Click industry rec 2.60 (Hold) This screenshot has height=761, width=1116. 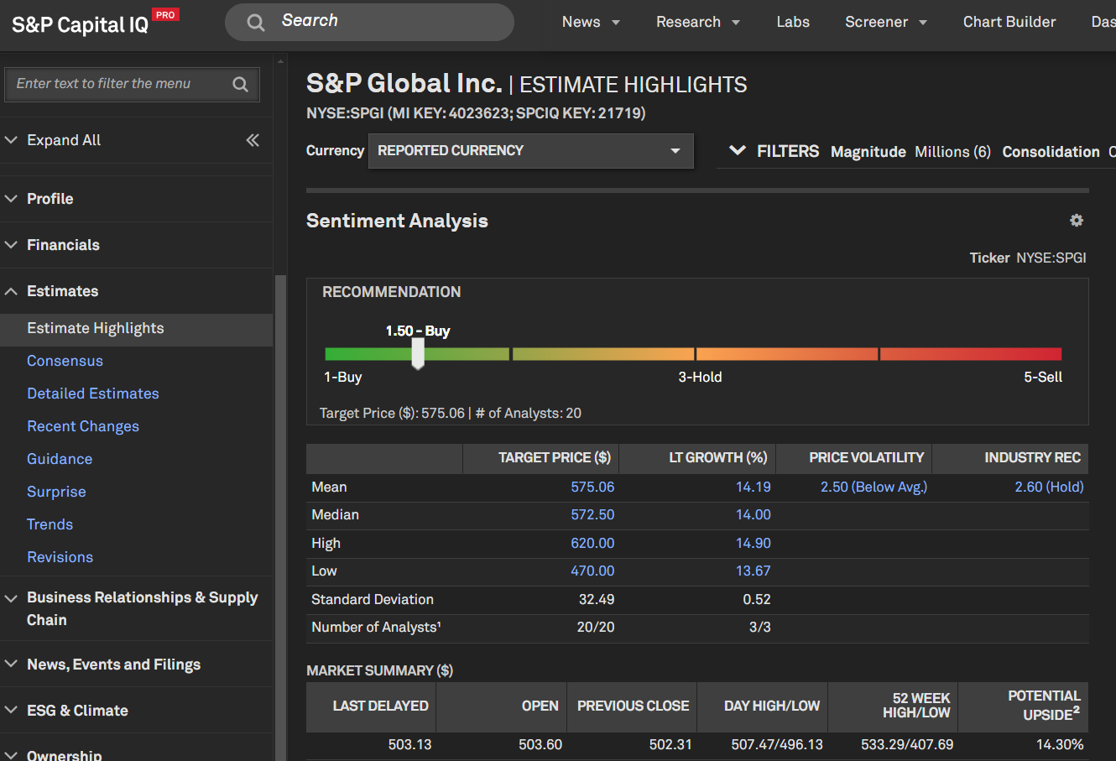point(1049,487)
